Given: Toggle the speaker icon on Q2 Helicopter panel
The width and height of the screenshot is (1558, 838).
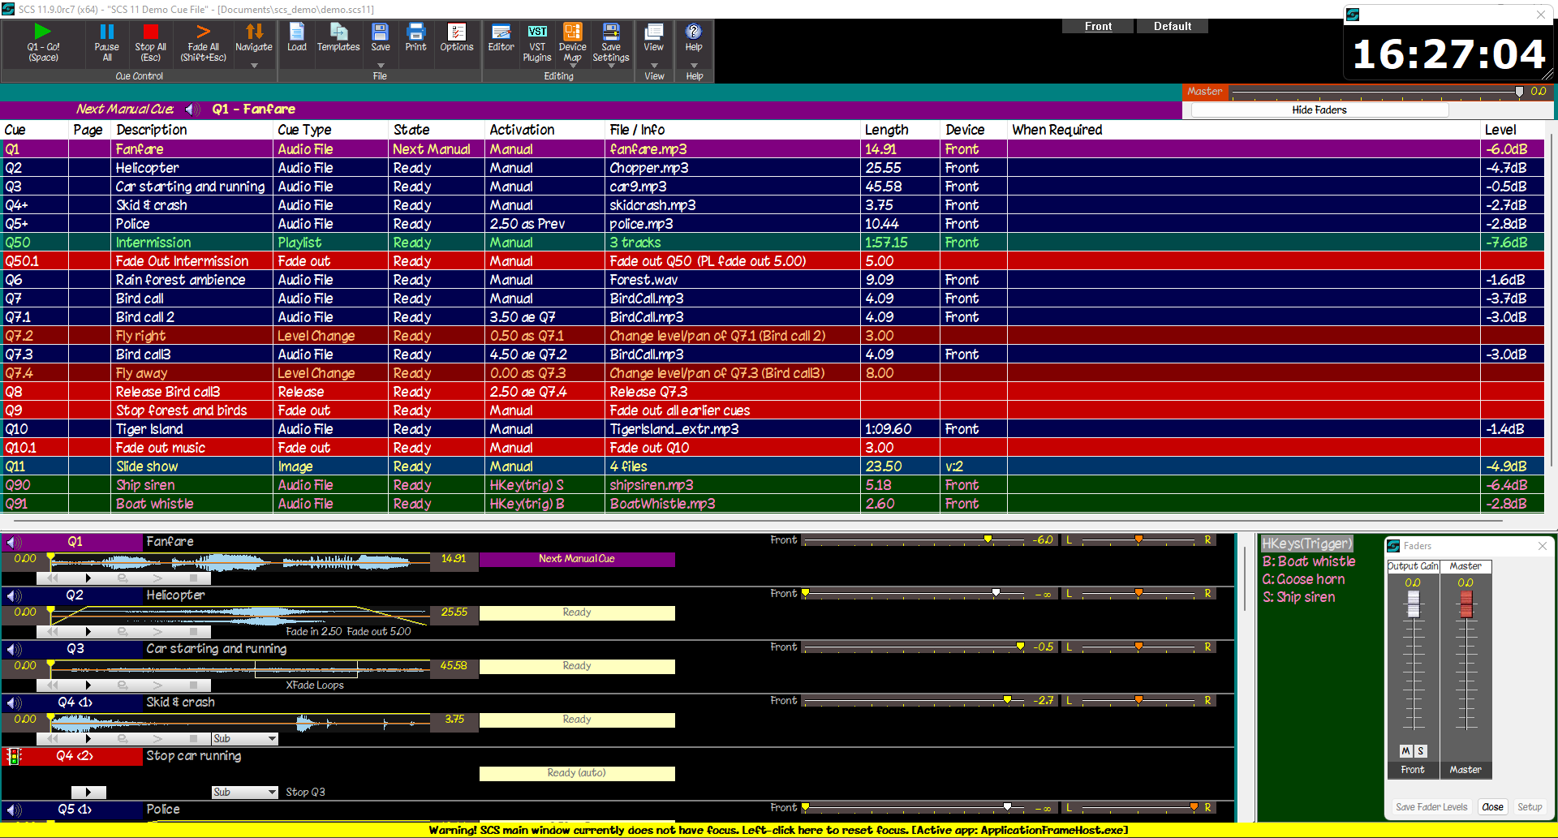Looking at the screenshot, I should click(x=14, y=595).
